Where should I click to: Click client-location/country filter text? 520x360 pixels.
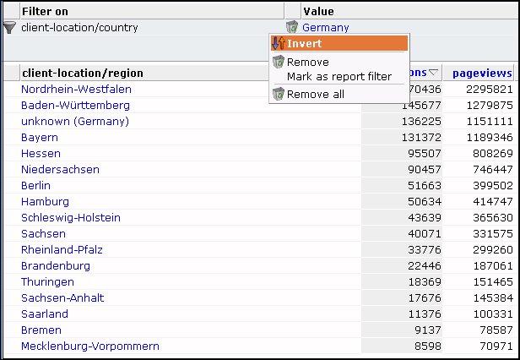[x=79, y=28]
